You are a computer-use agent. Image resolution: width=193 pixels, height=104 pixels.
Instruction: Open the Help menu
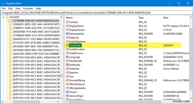38,9
